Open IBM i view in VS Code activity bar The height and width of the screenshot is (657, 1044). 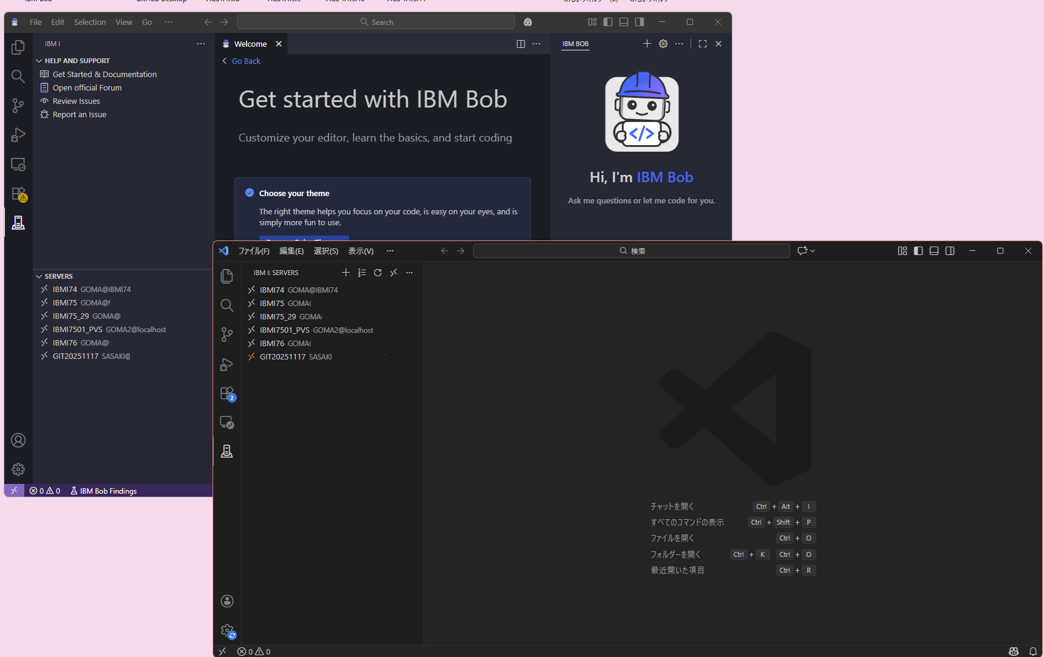[227, 451]
